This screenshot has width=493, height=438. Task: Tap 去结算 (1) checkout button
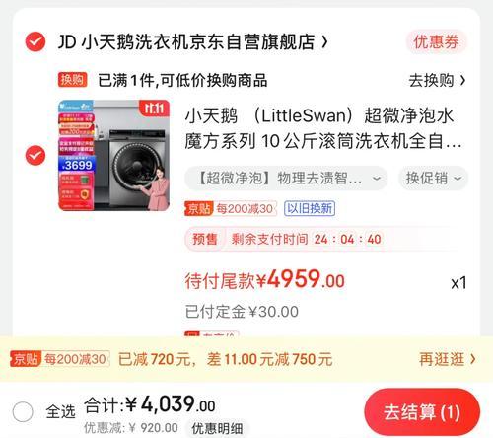click(x=422, y=412)
